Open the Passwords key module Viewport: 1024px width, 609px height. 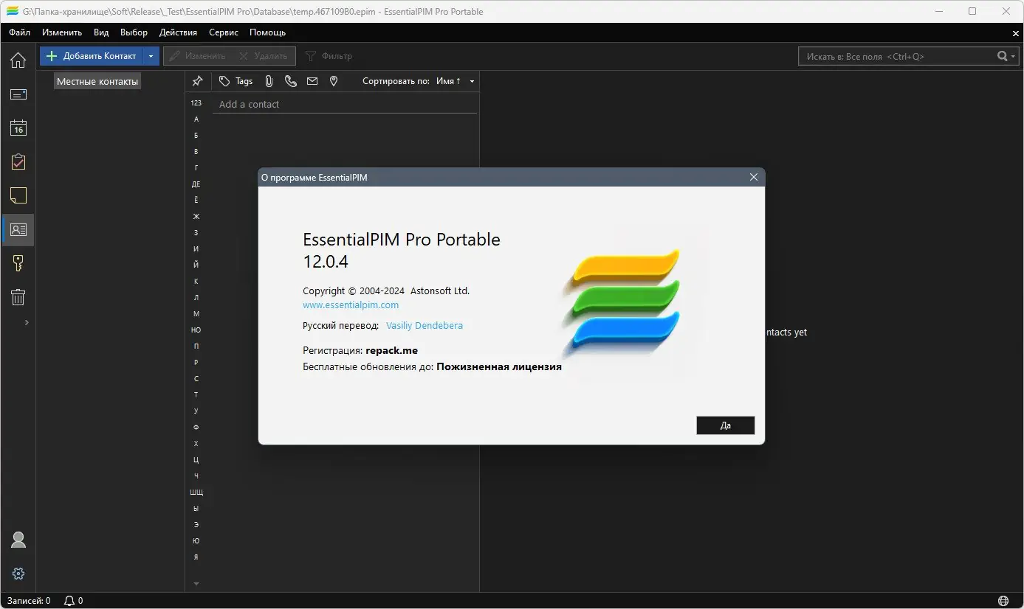tap(18, 263)
